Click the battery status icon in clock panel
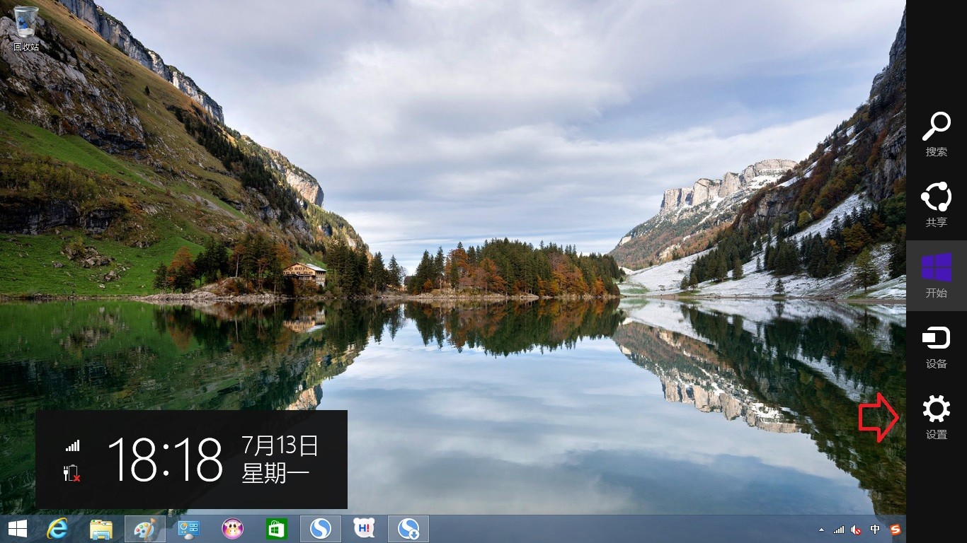The image size is (967, 543). coord(72,473)
